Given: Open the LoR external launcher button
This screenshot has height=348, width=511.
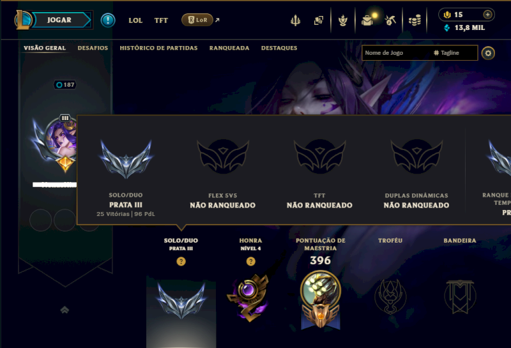Looking at the screenshot, I should click(x=201, y=20).
